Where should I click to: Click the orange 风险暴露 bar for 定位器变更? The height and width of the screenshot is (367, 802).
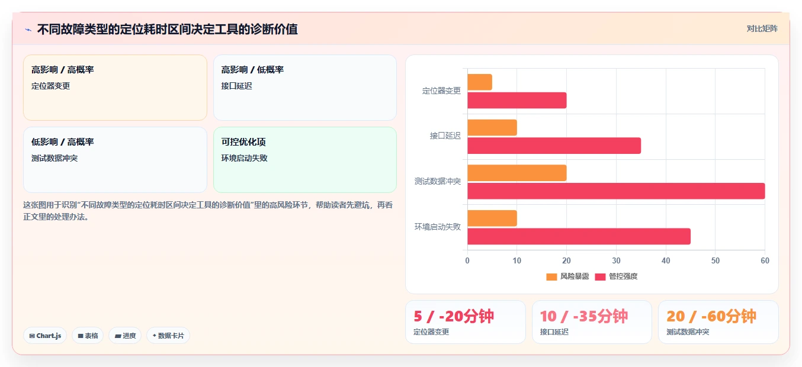480,82
